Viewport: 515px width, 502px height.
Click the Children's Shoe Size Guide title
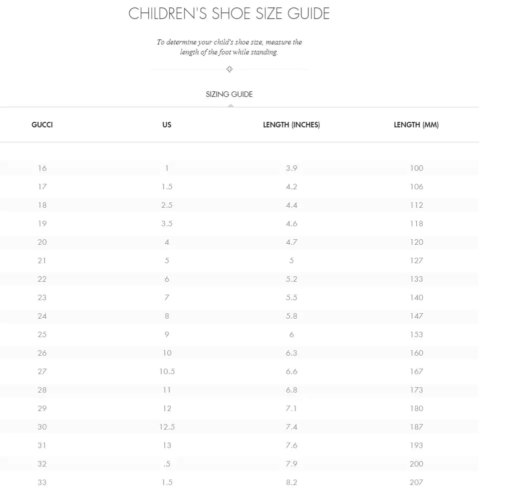coord(229,13)
